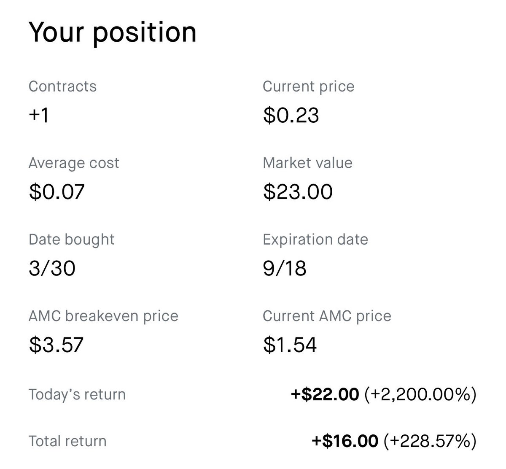The image size is (506, 469).
Task: Tap the Current AMC price label
Action: tap(327, 316)
